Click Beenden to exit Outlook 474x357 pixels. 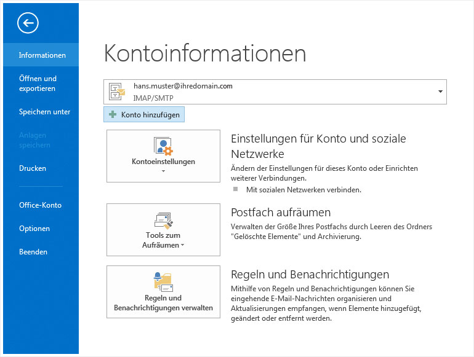coord(33,252)
